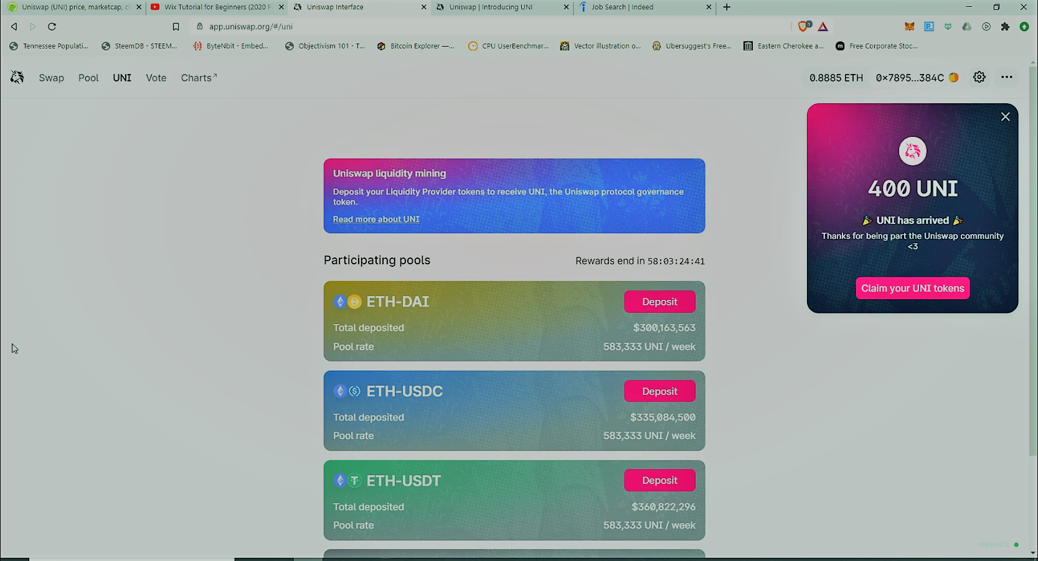Switch to Uniswap Introducing UNI tab
1038x561 pixels.
[501, 7]
